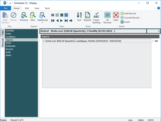Click 'Record 3 of 5' in status bar

click(17, 120)
